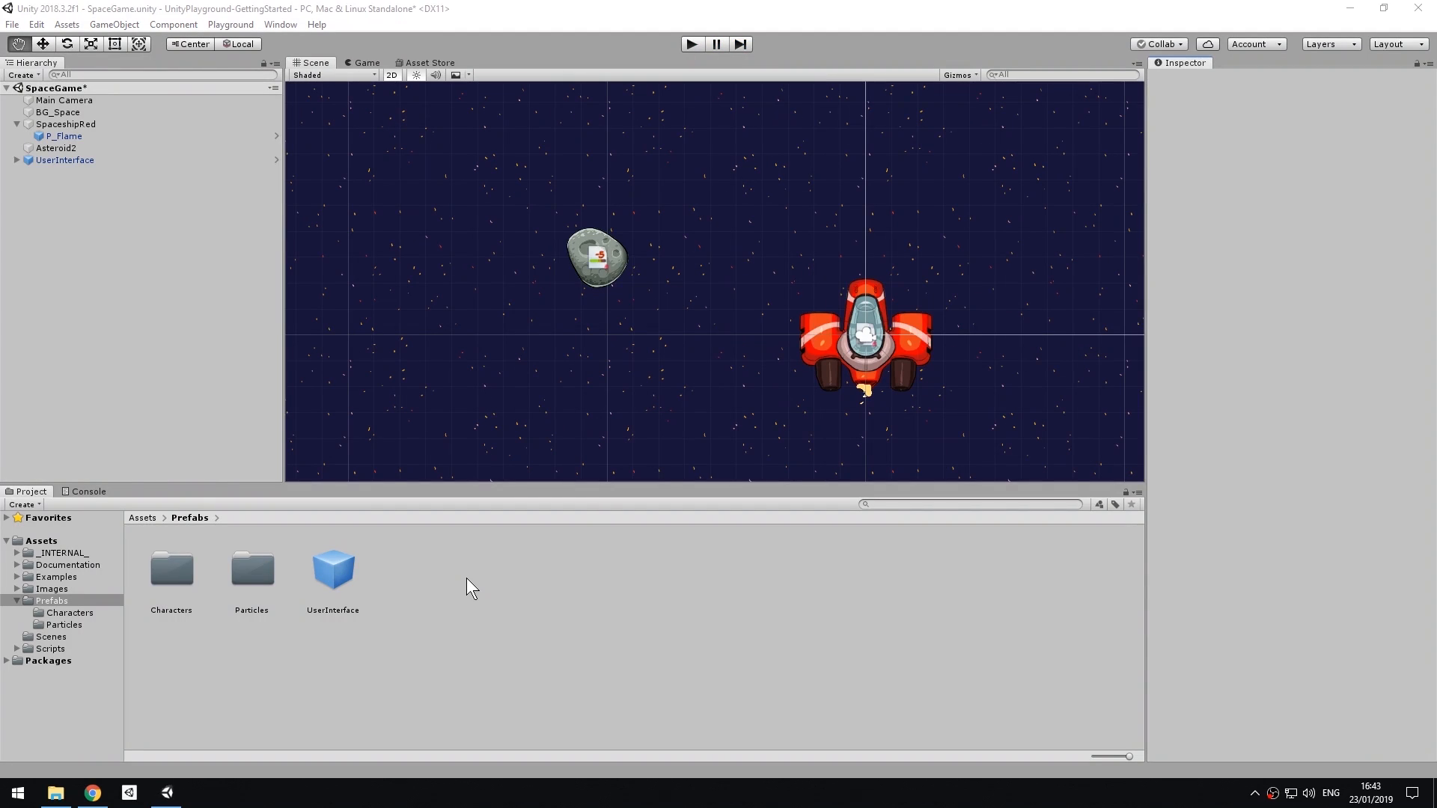Toggle scene lighting icon

point(416,75)
